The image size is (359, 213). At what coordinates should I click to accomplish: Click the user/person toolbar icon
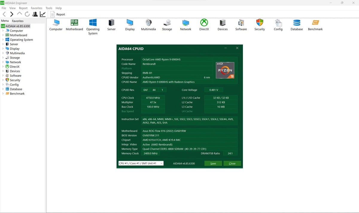tap(35, 14)
